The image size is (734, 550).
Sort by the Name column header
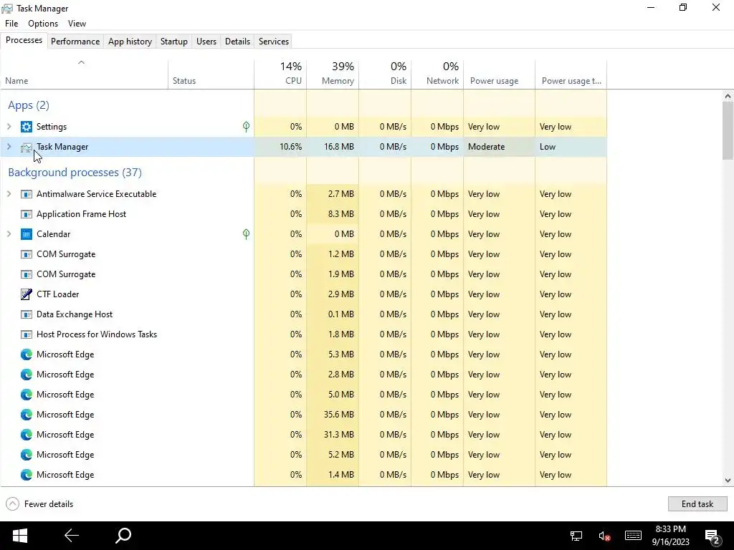(x=84, y=74)
